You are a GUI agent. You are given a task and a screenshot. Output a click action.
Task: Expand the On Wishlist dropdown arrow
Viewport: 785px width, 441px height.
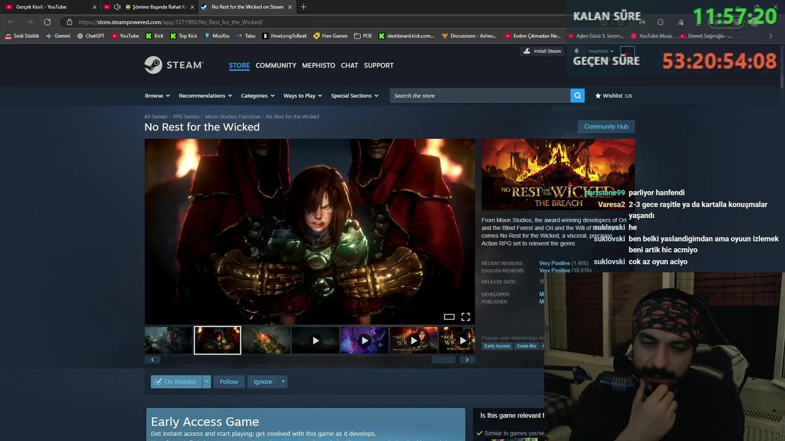pos(207,382)
